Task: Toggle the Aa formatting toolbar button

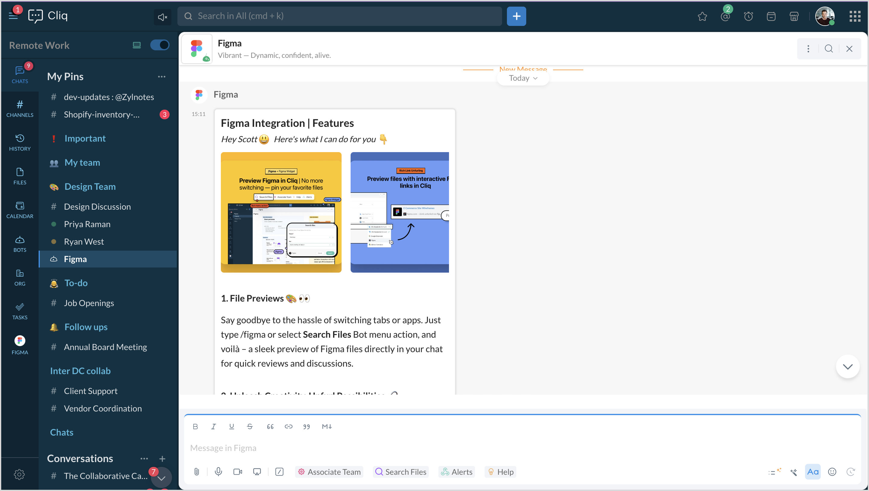Action: 812,471
